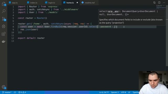Click the findById method call
Viewport: 168px width, 94px height.
tap(56, 27)
